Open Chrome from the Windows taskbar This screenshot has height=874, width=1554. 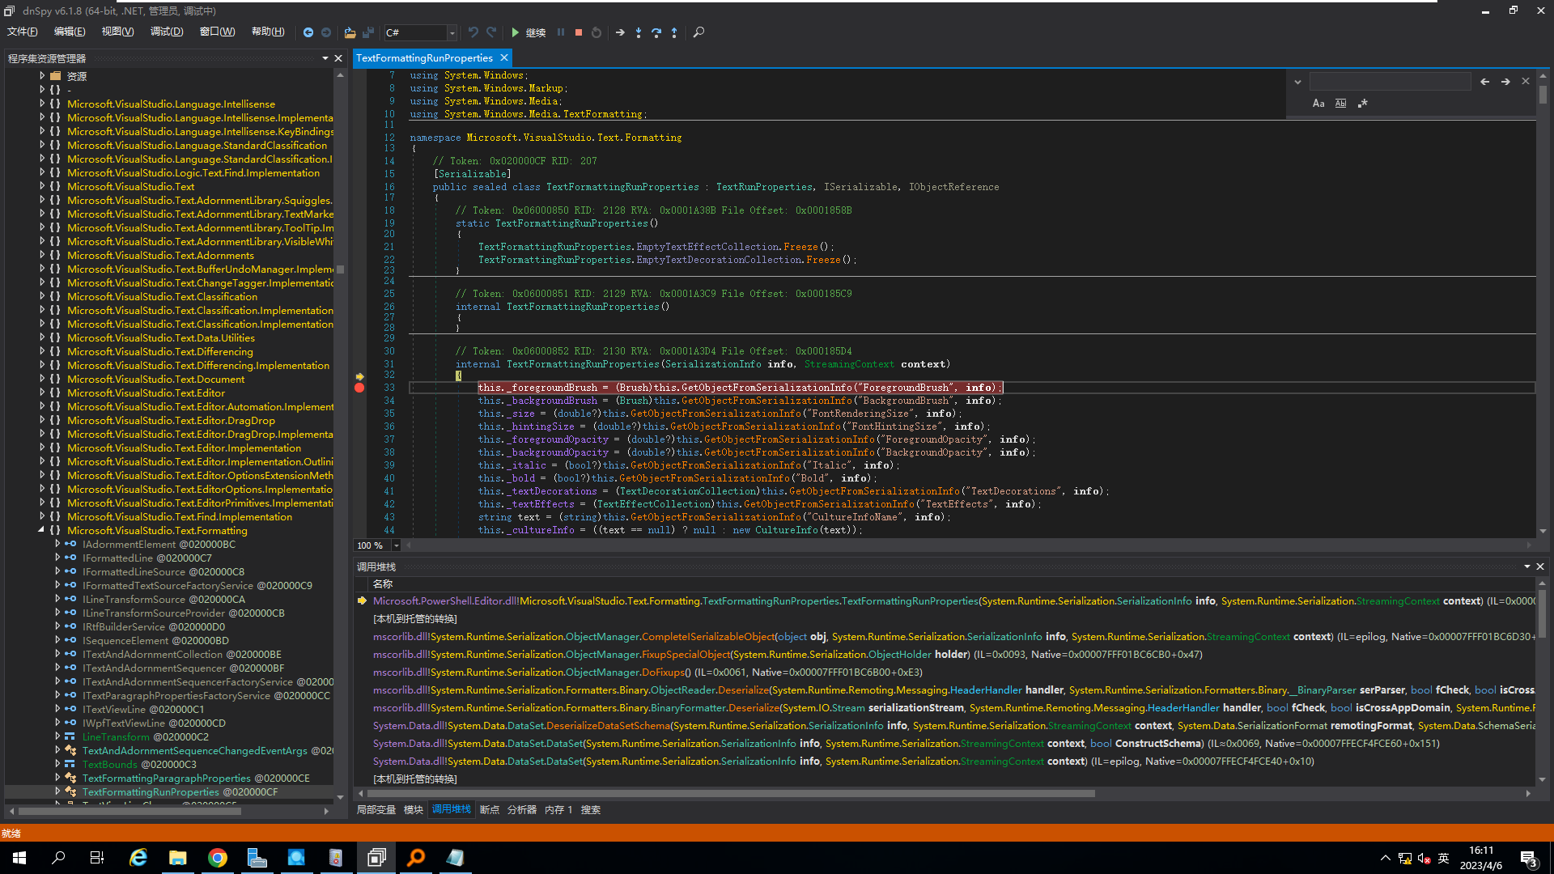218,858
